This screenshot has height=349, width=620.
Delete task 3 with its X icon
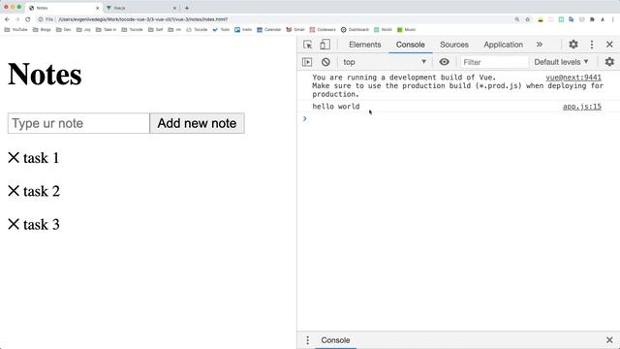(x=14, y=224)
